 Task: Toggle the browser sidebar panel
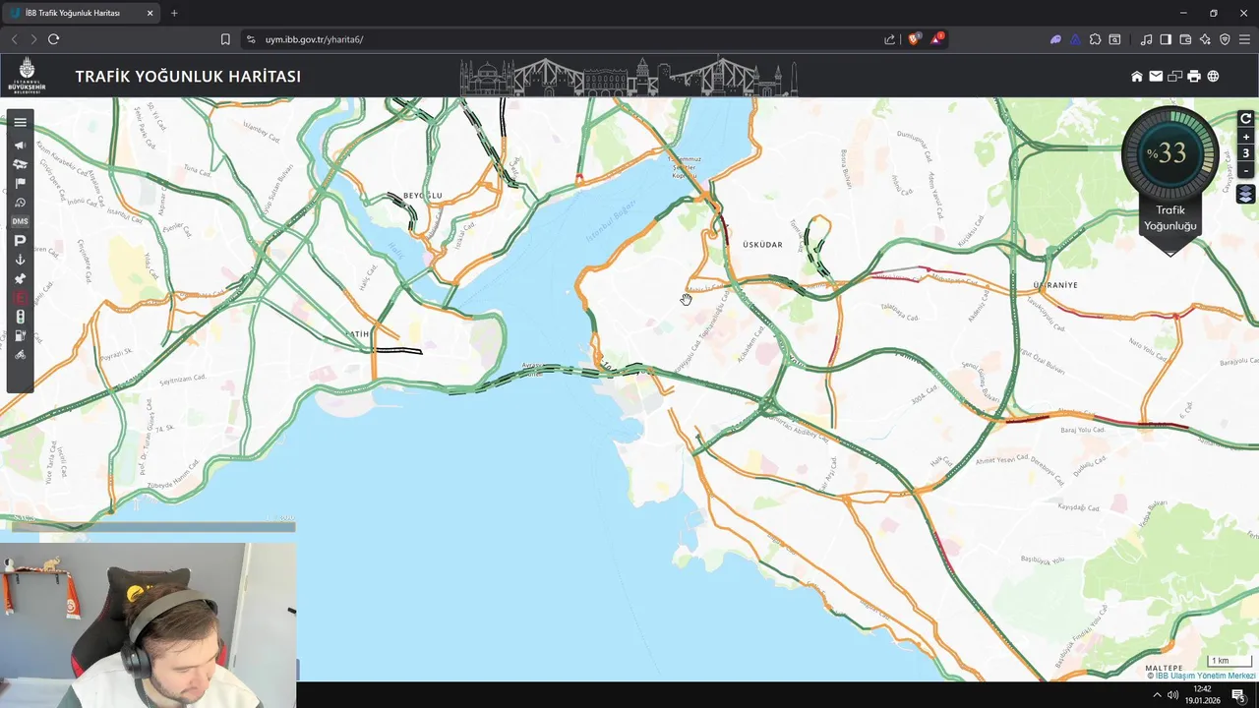tap(1166, 39)
